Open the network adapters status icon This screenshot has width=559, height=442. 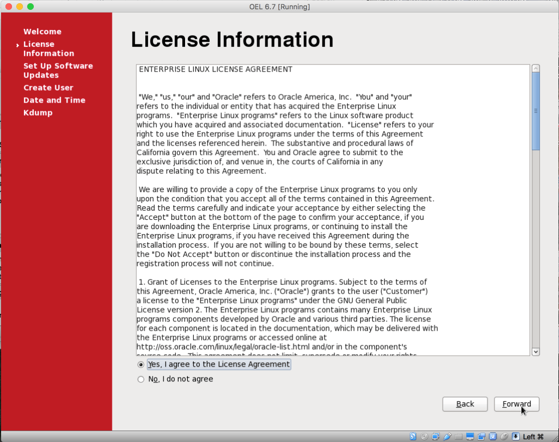(436, 437)
